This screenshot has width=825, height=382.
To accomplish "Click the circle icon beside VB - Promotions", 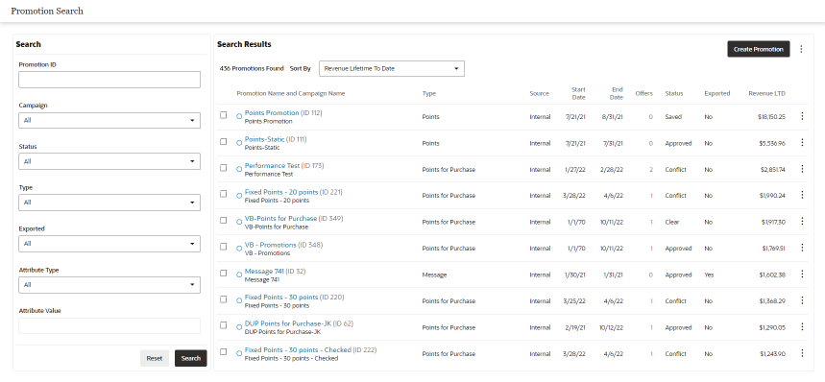I will 239,248.
